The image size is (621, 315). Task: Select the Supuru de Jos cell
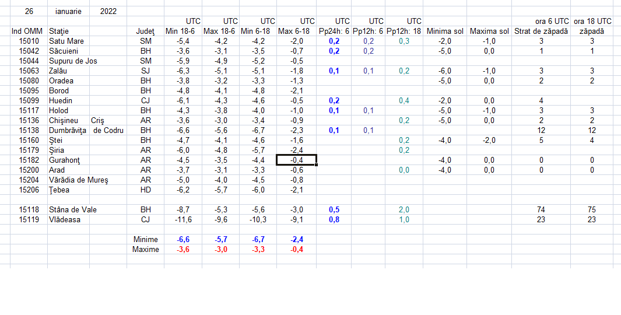pyautogui.click(x=68, y=61)
